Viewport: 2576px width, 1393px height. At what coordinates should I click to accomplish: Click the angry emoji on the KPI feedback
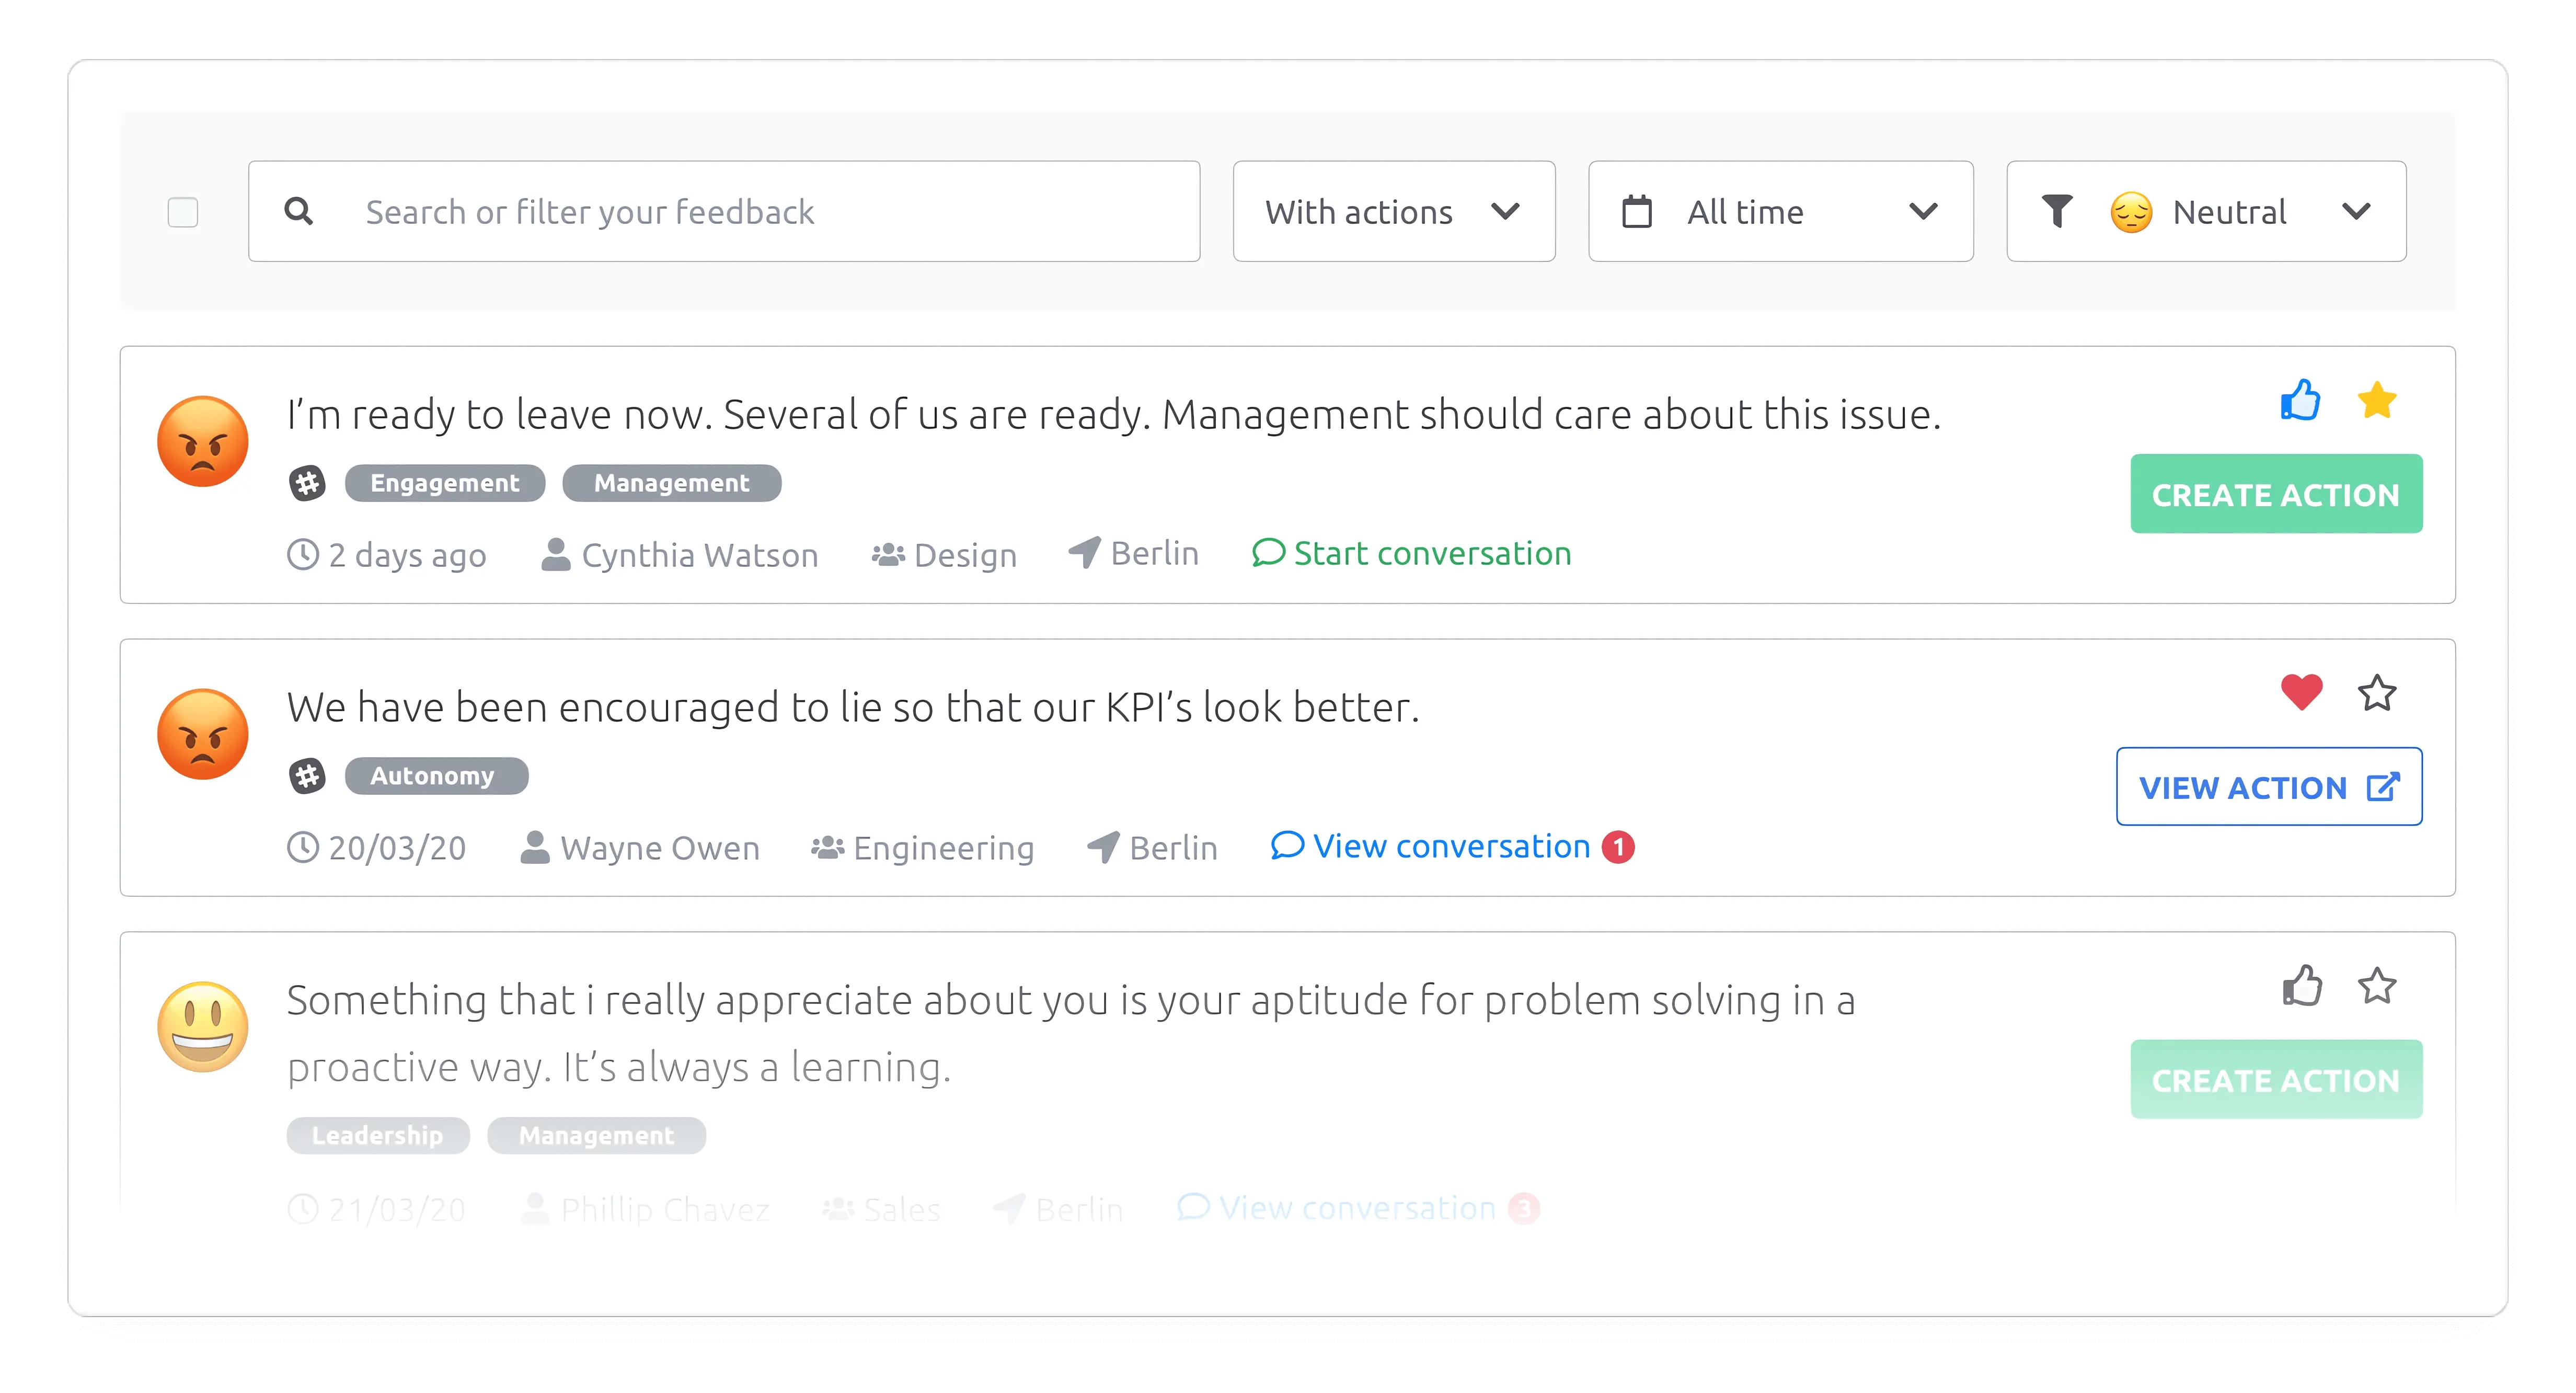202,734
